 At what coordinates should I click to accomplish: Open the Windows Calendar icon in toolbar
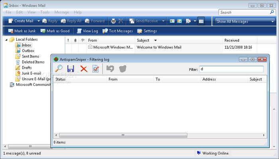click(179, 21)
